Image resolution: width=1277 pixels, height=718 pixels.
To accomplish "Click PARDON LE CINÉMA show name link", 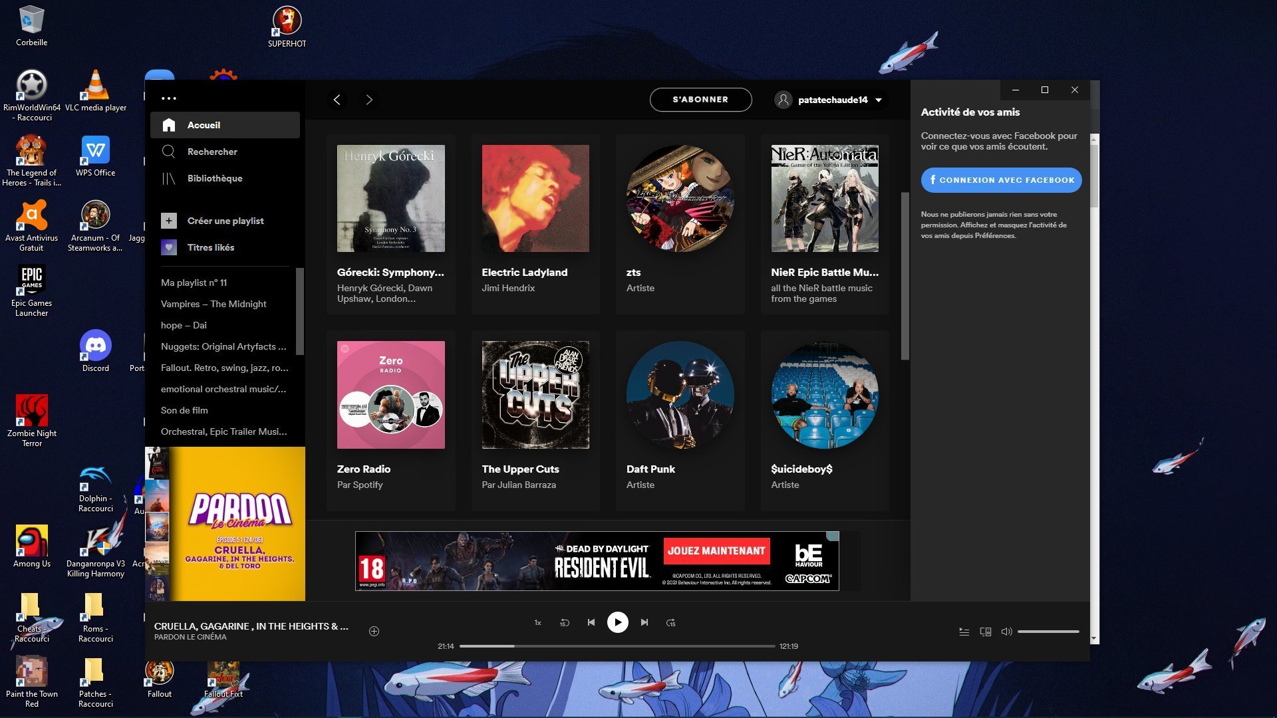I will click(x=190, y=637).
